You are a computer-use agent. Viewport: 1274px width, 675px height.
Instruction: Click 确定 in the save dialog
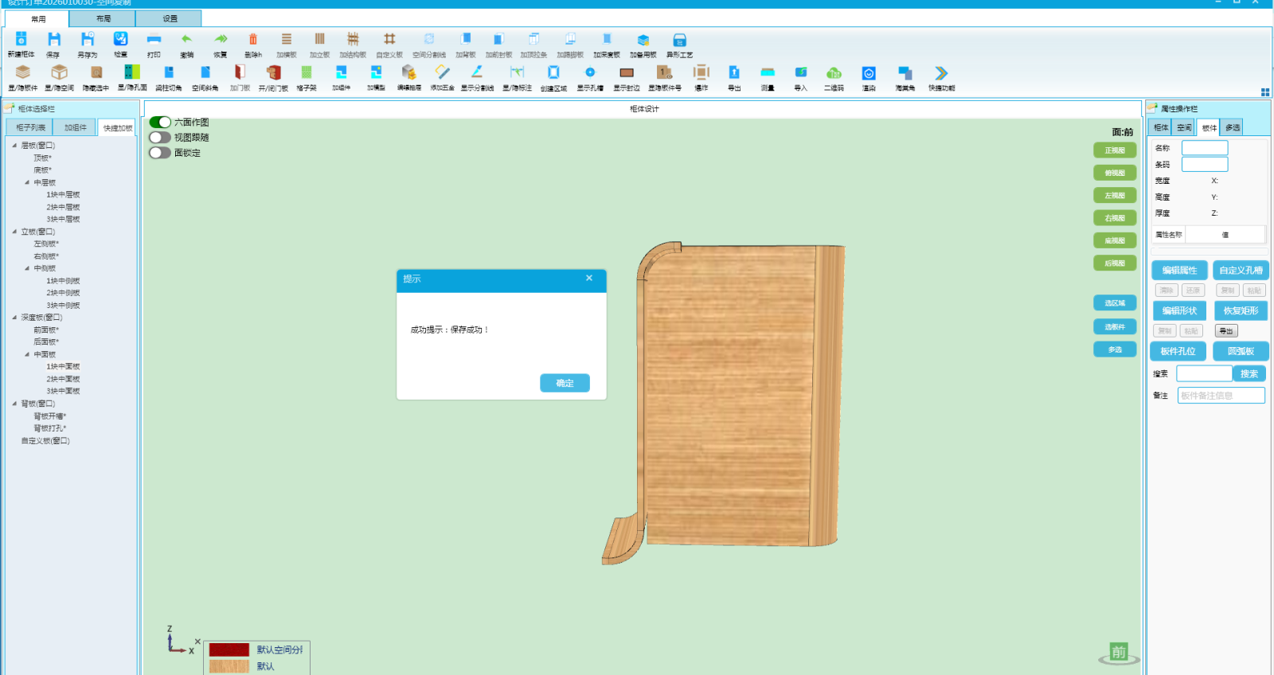coord(565,383)
